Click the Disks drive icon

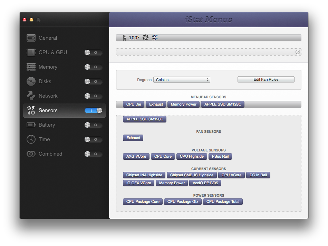point(31,81)
